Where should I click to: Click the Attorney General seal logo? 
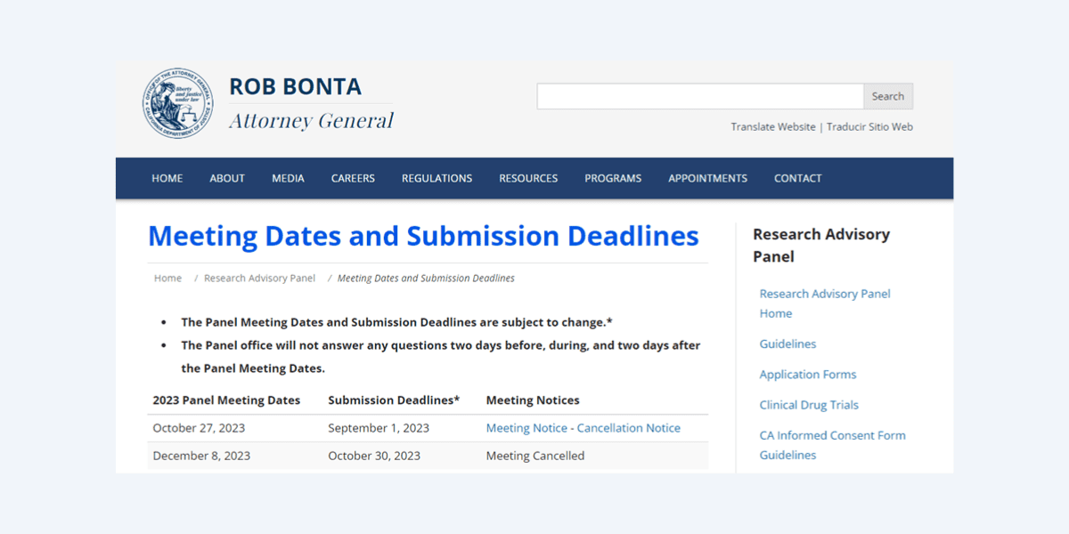[178, 104]
